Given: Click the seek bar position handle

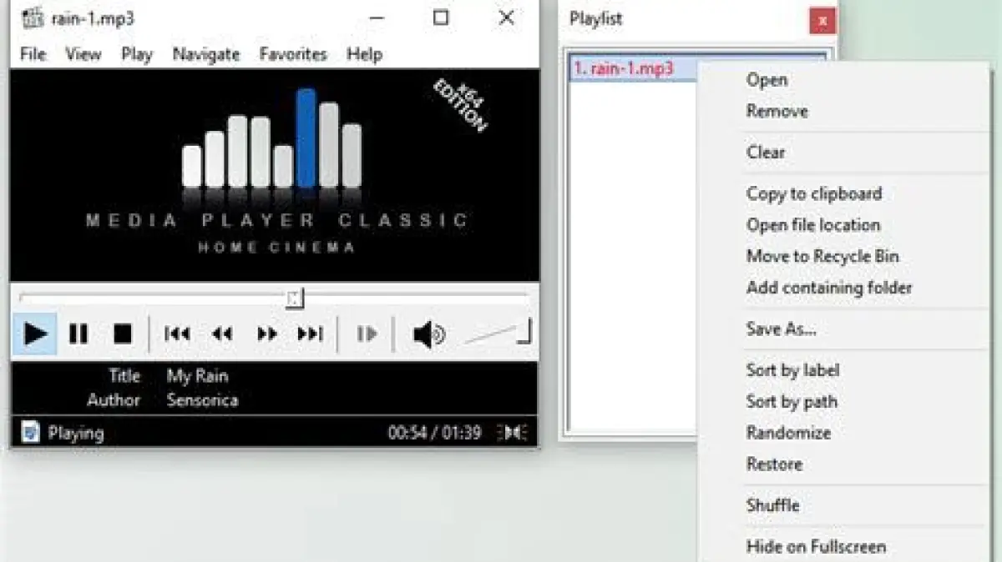Looking at the screenshot, I should pos(294,299).
